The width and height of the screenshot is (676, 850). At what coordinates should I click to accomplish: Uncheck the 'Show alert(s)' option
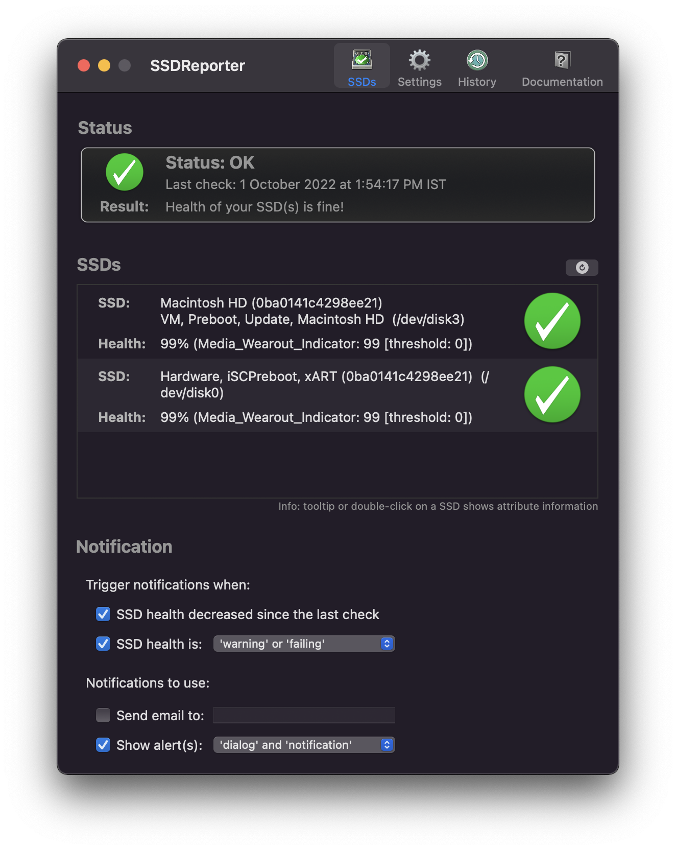(103, 745)
